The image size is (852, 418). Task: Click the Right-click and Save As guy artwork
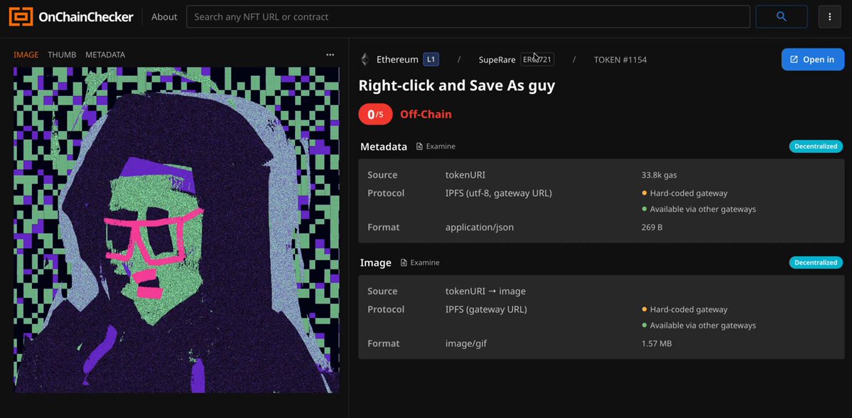(x=177, y=230)
